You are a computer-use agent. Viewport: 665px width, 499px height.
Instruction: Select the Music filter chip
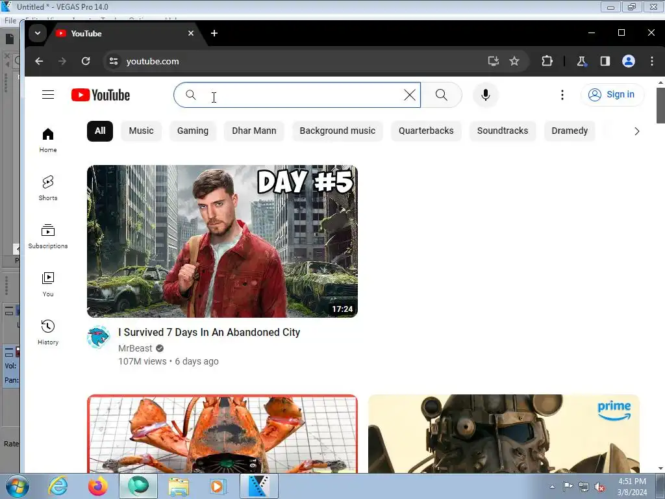tap(141, 131)
